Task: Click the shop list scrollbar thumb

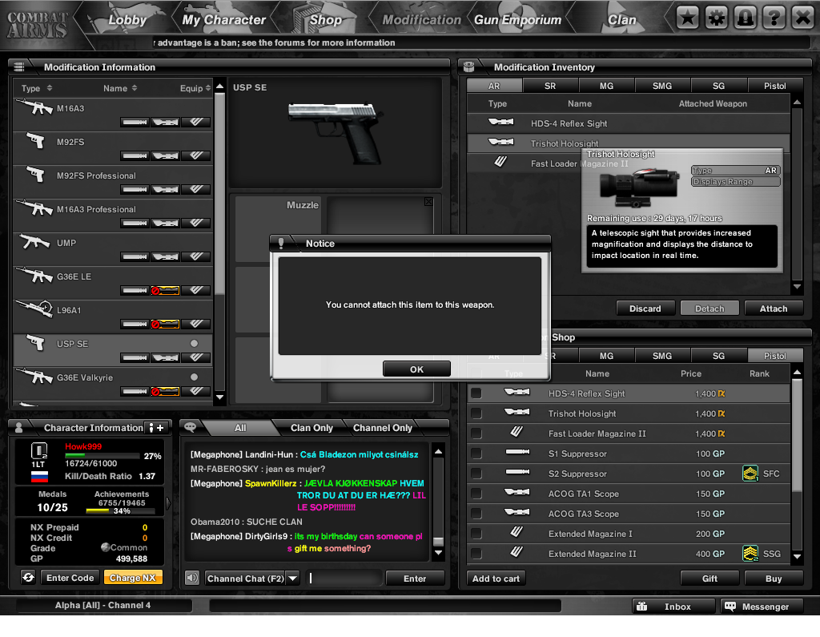Action: pos(797,434)
